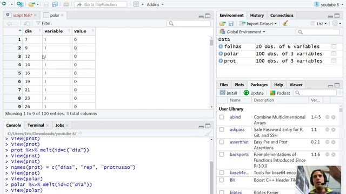346x194 pixels.
Task: Click the Open File folder icon
Action: tap(31, 4)
